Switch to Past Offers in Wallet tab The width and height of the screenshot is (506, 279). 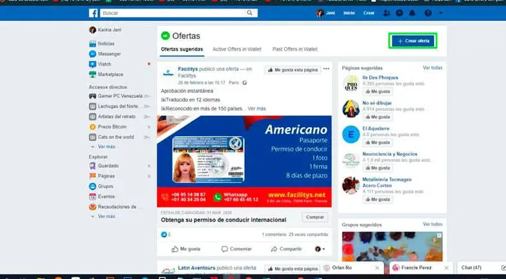click(x=295, y=49)
